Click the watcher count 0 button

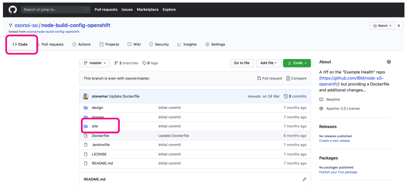(x=399, y=26)
